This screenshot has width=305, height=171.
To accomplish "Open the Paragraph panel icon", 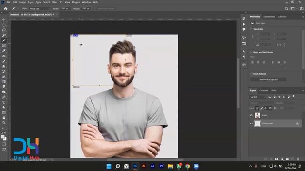I will (244, 57).
